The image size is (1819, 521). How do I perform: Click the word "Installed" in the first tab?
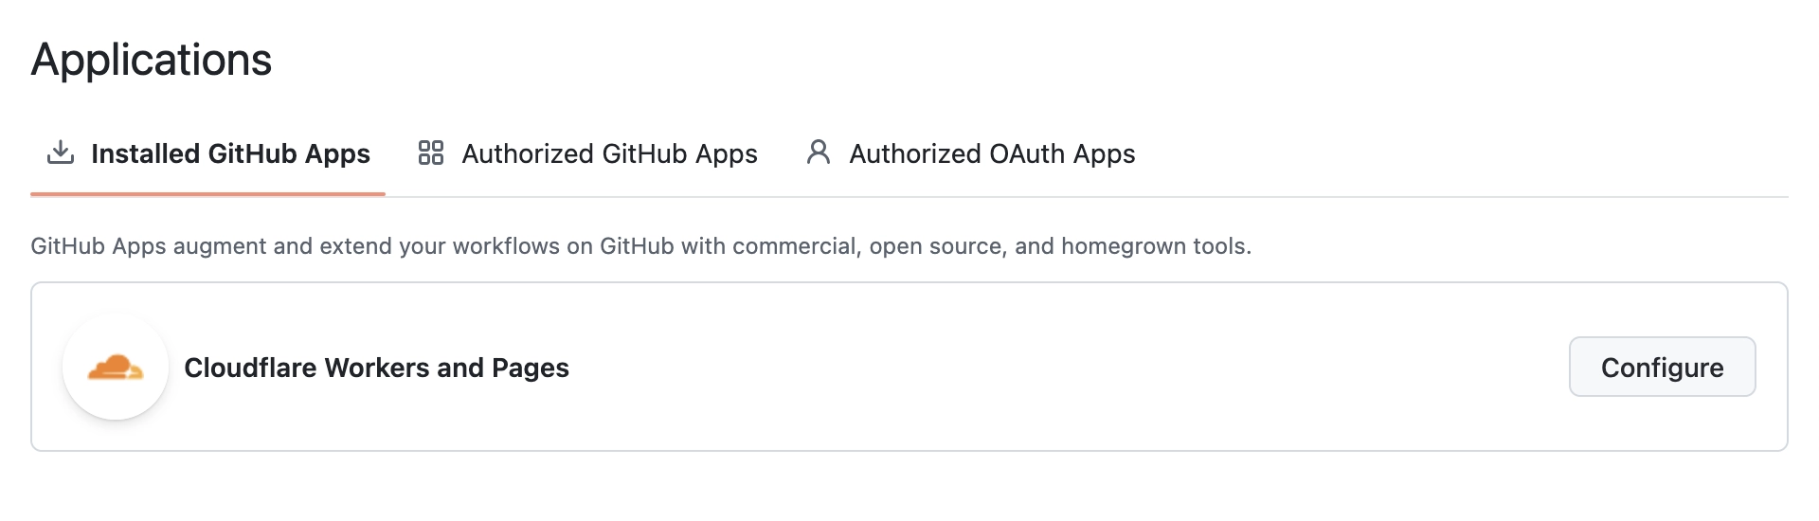(145, 154)
